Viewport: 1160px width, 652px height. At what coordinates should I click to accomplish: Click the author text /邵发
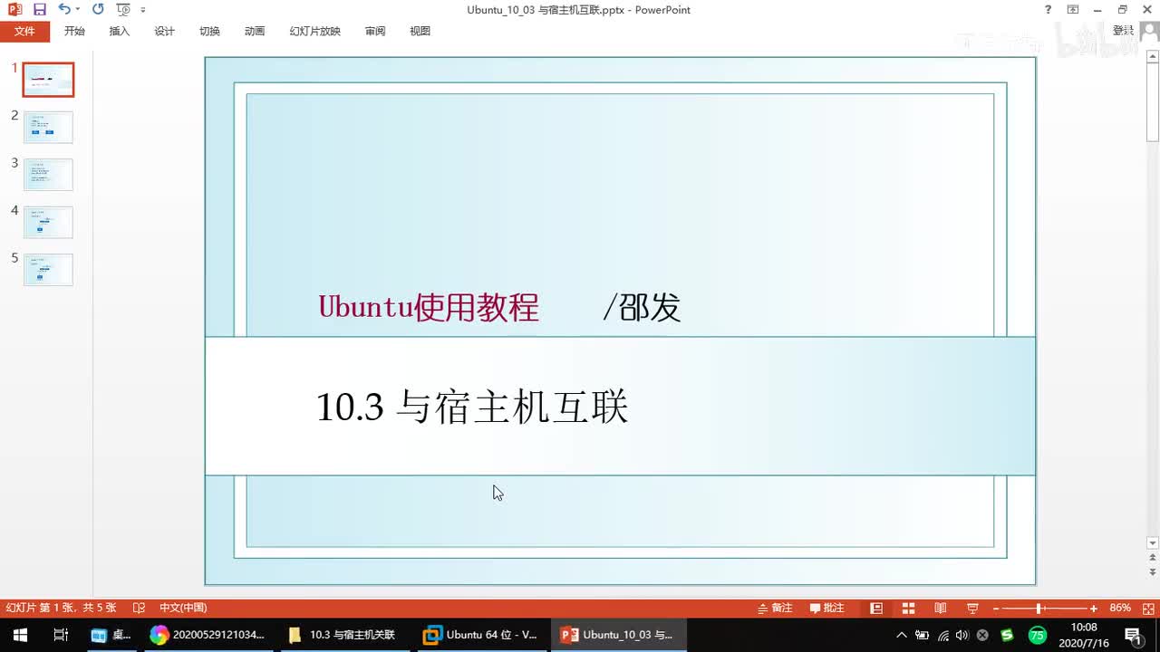coord(642,308)
